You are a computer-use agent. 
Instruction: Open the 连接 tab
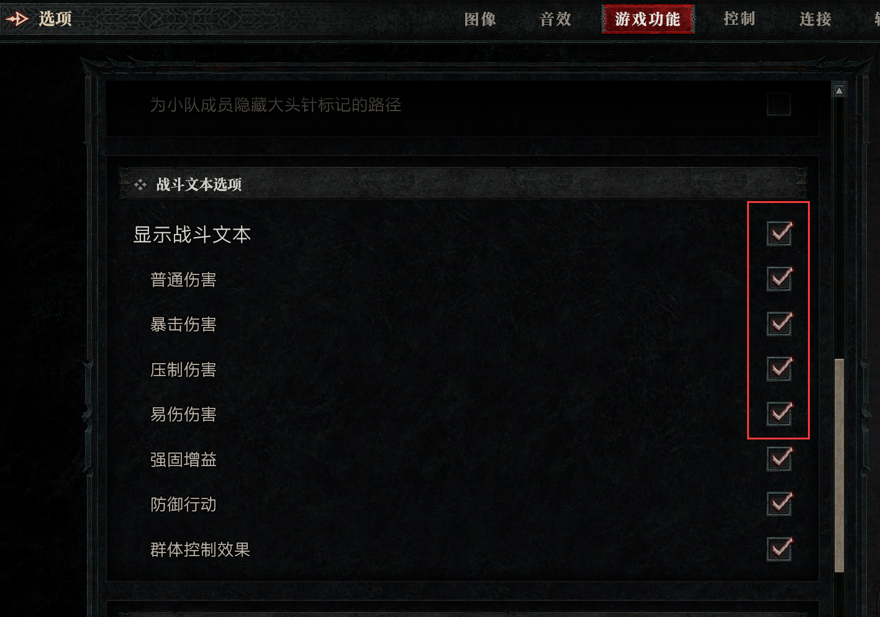pos(815,19)
